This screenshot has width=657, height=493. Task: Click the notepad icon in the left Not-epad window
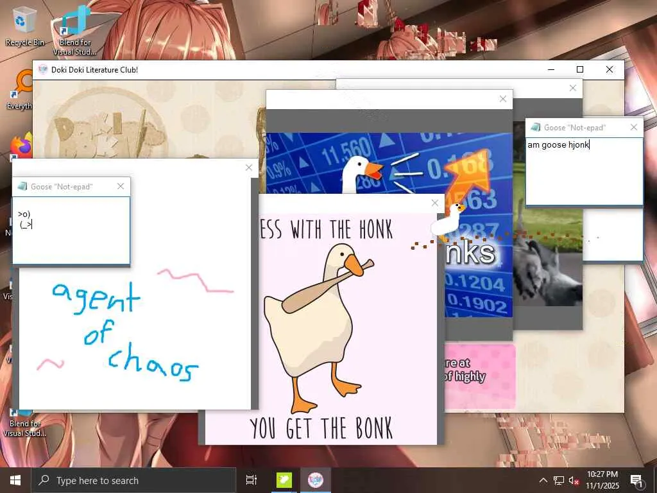[22, 187]
